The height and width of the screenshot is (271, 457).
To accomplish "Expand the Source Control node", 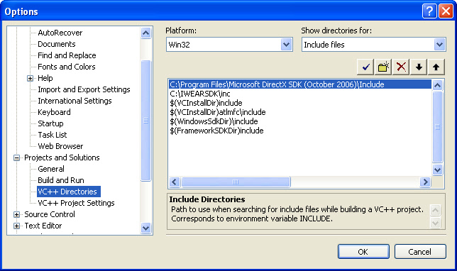I will (16, 214).
